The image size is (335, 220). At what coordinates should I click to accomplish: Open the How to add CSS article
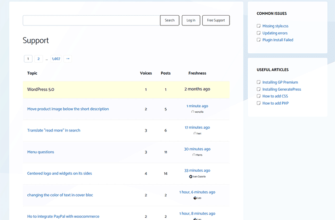(x=275, y=96)
